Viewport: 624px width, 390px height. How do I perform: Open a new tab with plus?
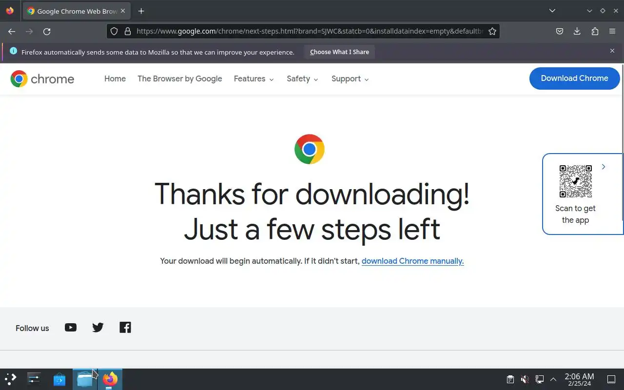click(141, 11)
